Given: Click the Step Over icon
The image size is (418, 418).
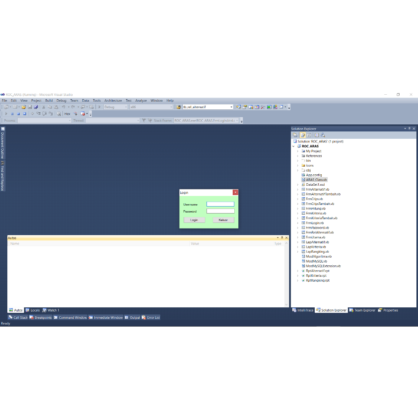Looking at the screenshot, I should (44, 113).
